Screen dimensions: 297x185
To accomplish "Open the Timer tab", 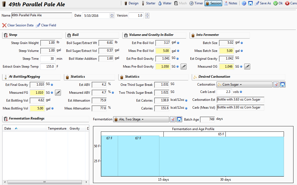I will click(196, 3).
